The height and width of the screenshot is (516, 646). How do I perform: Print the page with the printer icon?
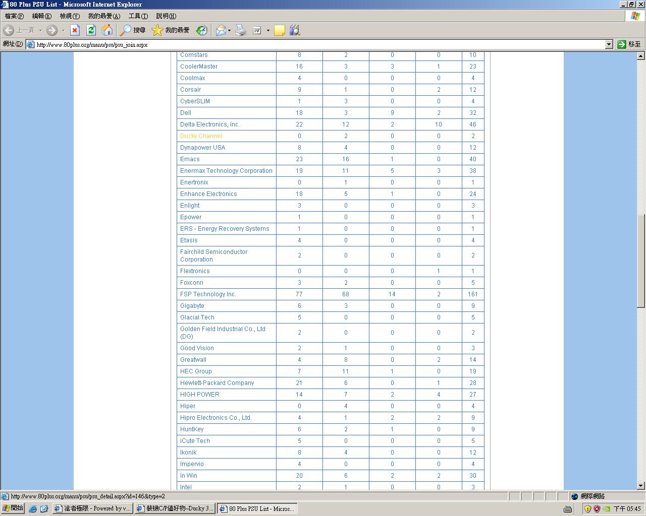coord(241,30)
